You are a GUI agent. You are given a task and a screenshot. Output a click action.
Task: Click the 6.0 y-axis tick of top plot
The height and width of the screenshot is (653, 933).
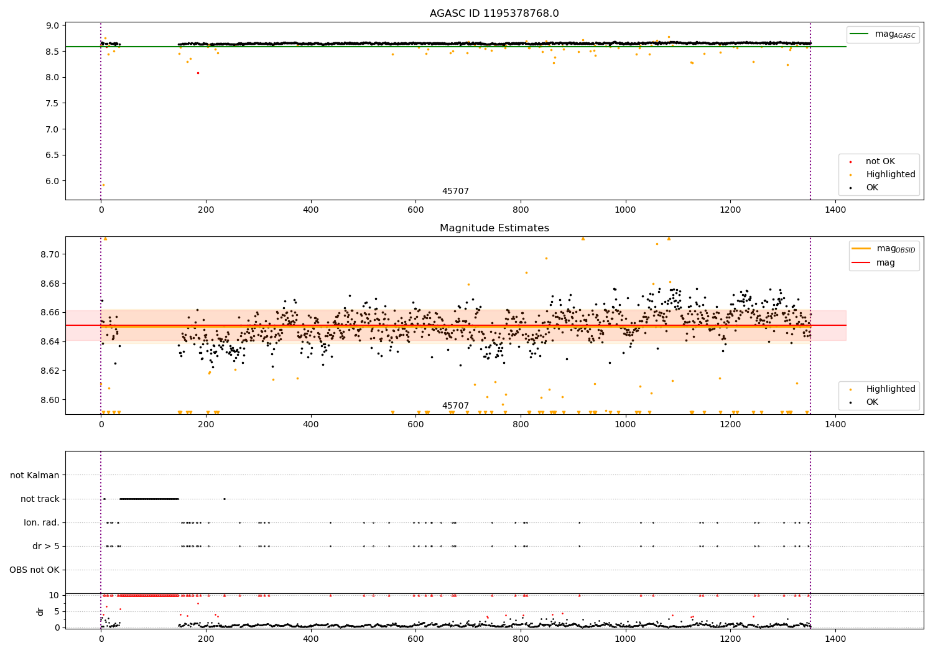point(53,182)
